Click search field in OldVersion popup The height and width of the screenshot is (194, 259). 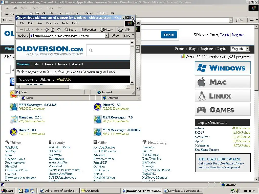click(x=108, y=50)
